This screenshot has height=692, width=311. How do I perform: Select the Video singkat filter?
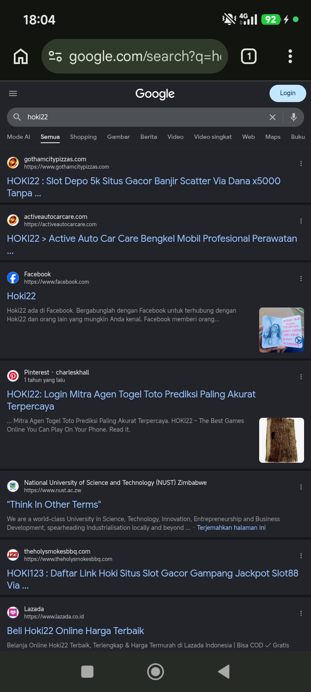tap(213, 137)
